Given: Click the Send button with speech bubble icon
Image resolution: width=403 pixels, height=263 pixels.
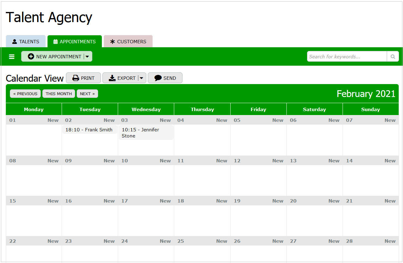Looking at the screenshot, I should point(165,78).
